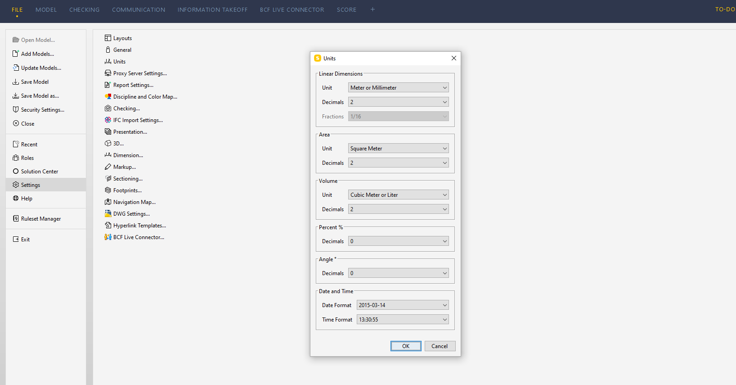This screenshot has width=736, height=385.
Task: Click the Proxy Server Settings icon
Action: [x=108, y=73]
